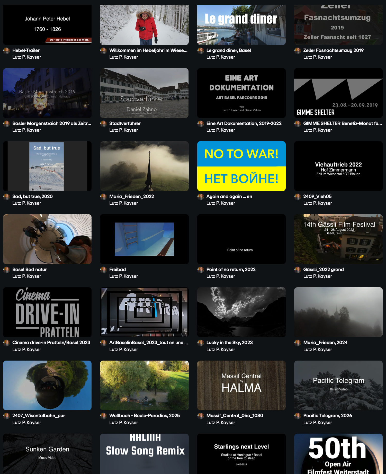Click avatar next to Le grand diner, Basel
The image size is (386, 474).
201,51
